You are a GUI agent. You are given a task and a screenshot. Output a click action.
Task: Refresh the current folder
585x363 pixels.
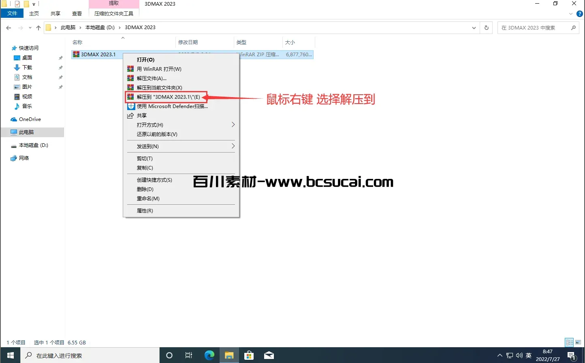pyautogui.click(x=487, y=28)
